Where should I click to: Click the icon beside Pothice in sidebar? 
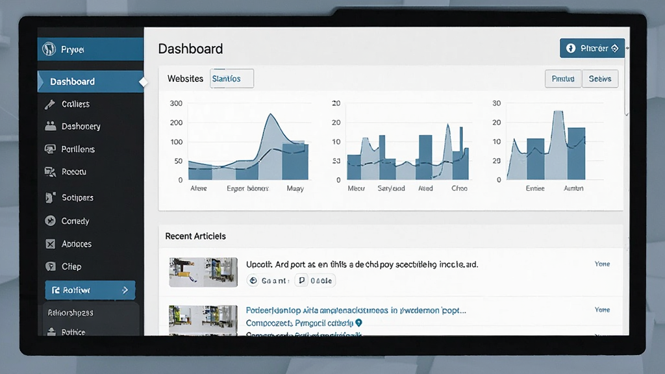(51, 332)
